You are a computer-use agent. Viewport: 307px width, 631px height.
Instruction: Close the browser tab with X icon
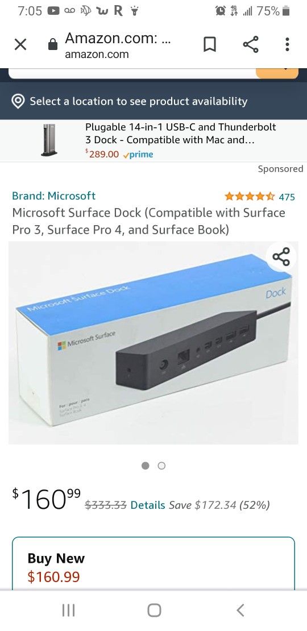[x=20, y=45]
